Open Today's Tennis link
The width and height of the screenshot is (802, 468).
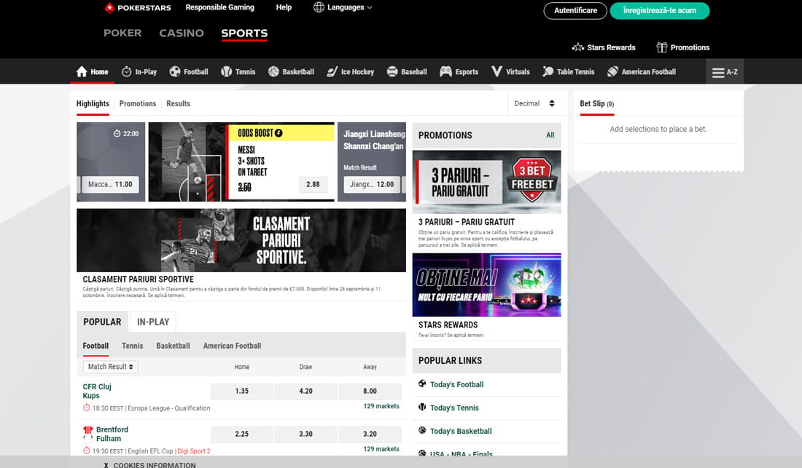point(454,408)
